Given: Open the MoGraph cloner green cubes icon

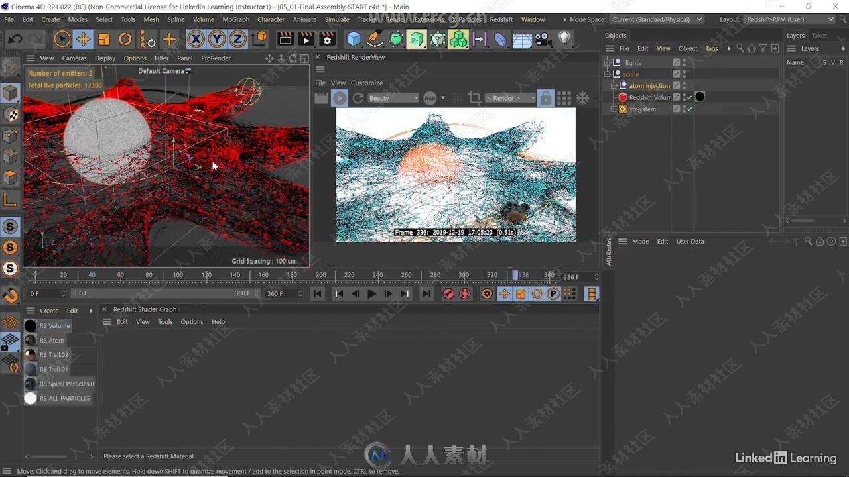Looking at the screenshot, I should pyautogui.click(x=458, y=40).
